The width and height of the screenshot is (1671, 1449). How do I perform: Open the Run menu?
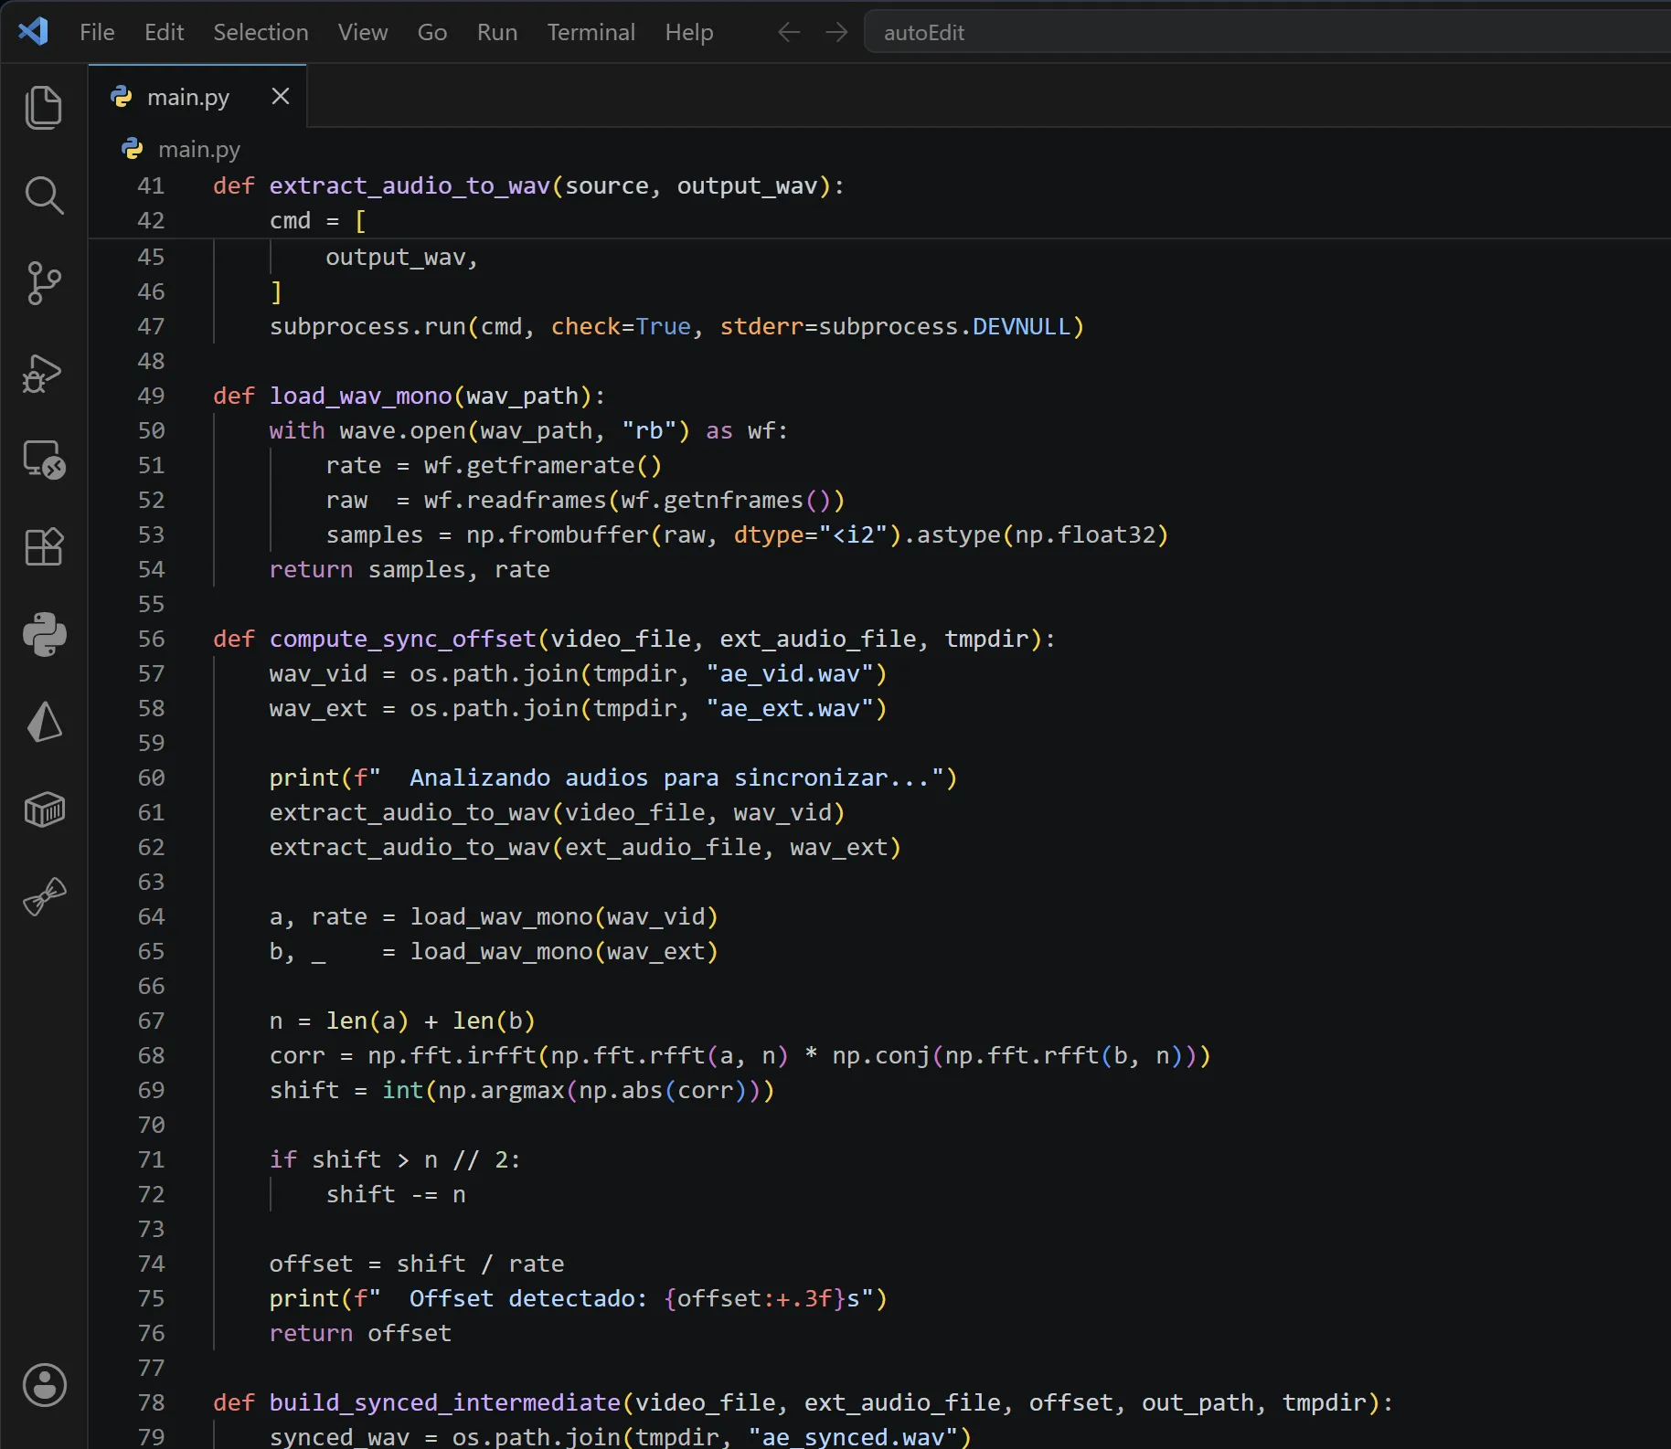tap(497, 32)
